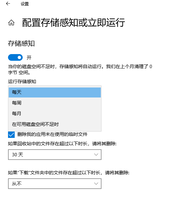This screenshot has width=192, height=204.
Task: Choose 每周 from the frequency list
Action: tap(55, 103)
